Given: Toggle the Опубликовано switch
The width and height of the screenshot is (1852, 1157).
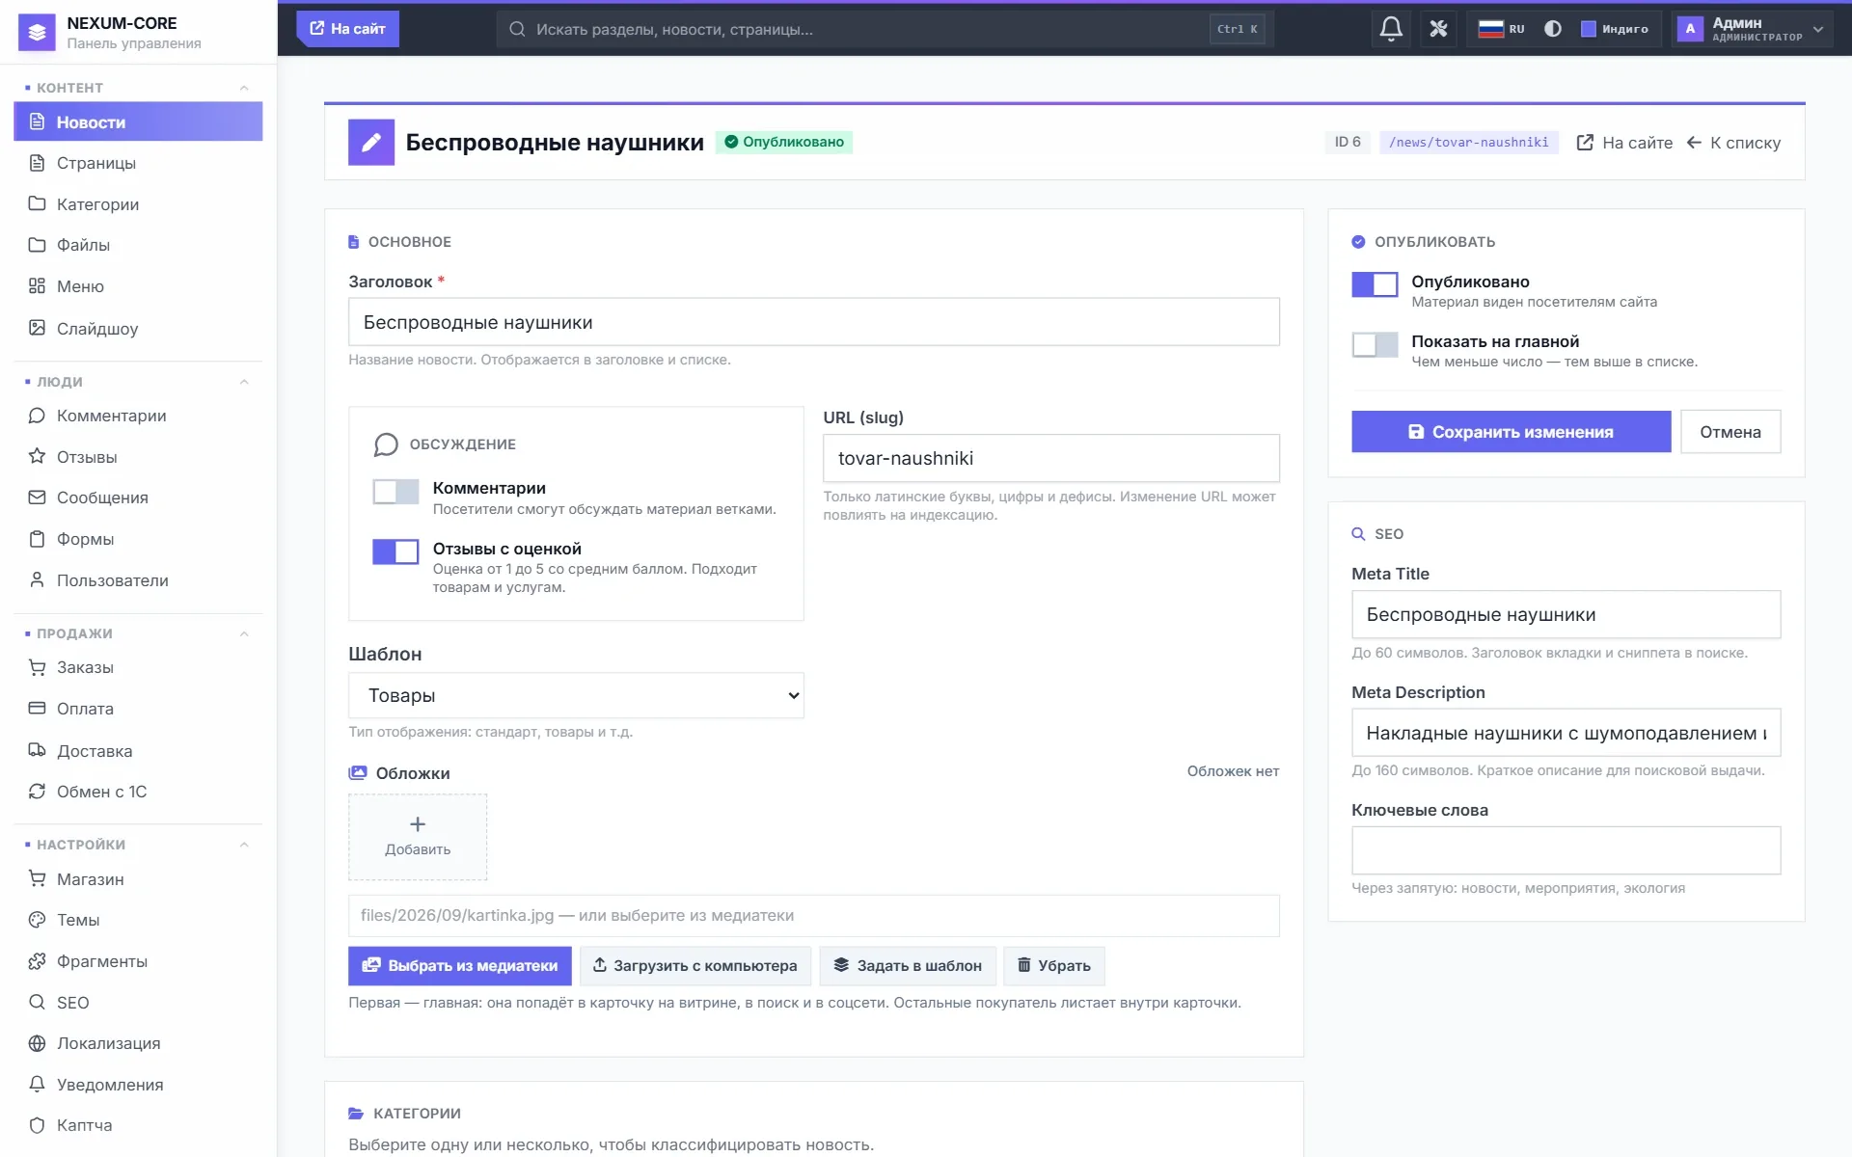Looking at the screenshot, I should click(1375, 284).
